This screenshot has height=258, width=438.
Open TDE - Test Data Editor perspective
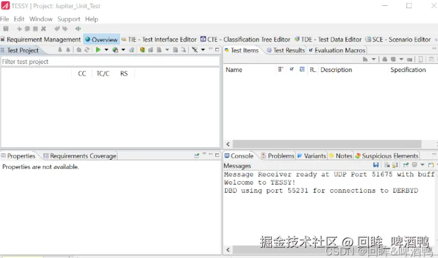pyautogui.click(x=328, y=39)
